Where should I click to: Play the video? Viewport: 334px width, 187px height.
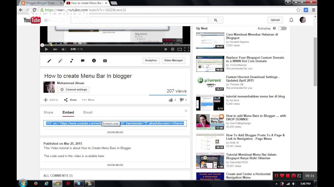tap(46, 49)
